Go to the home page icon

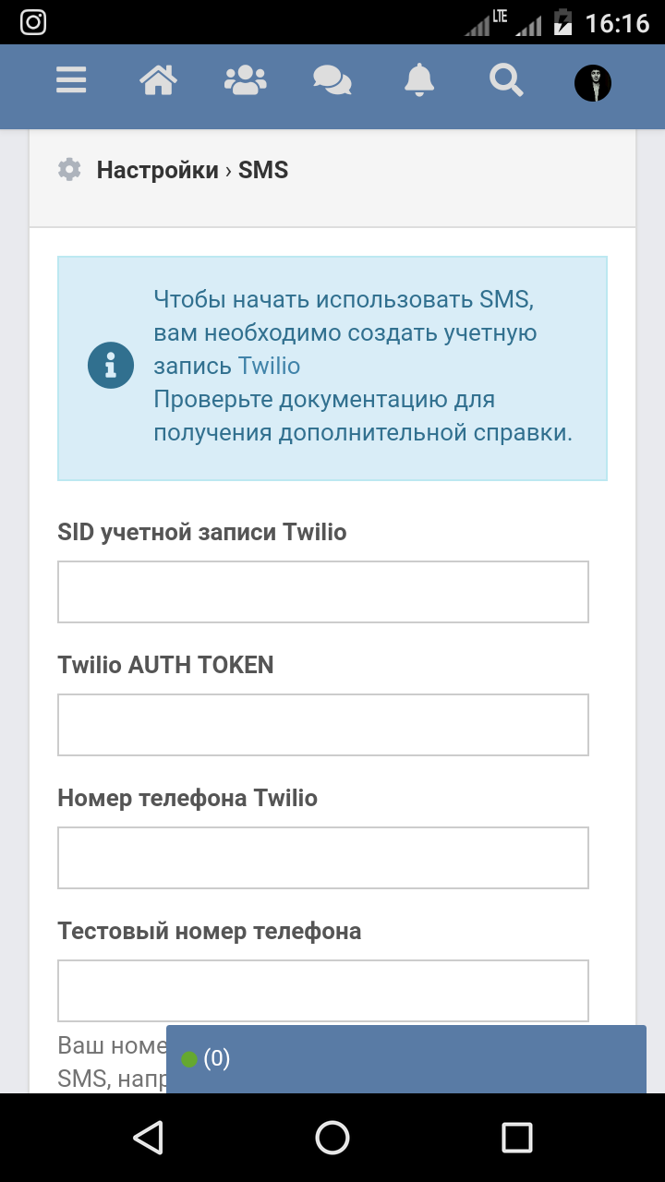click(158, 80)
